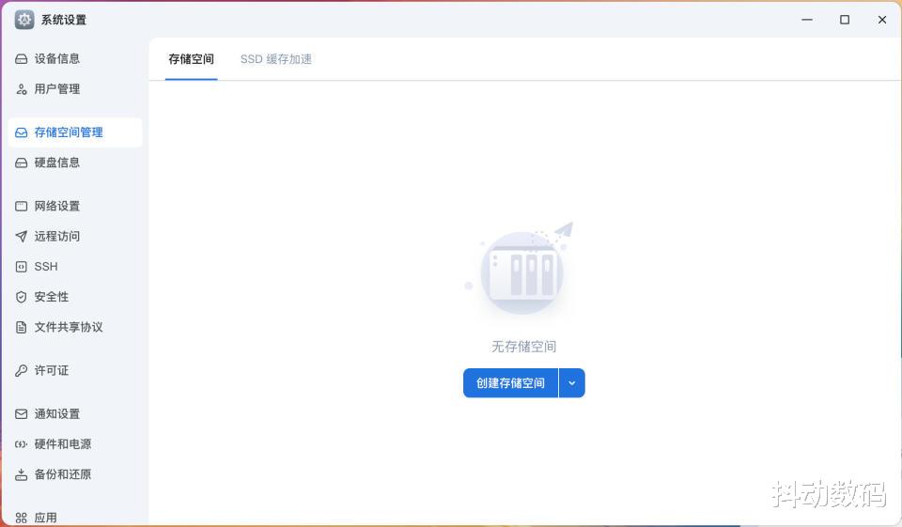Click the network settings window icon
Viewport: 902px width, 527px height.
[x=22, y=206]
